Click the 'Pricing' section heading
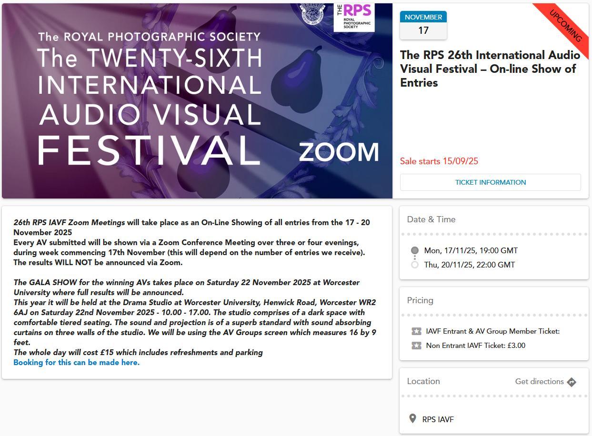 click(420, 300)
